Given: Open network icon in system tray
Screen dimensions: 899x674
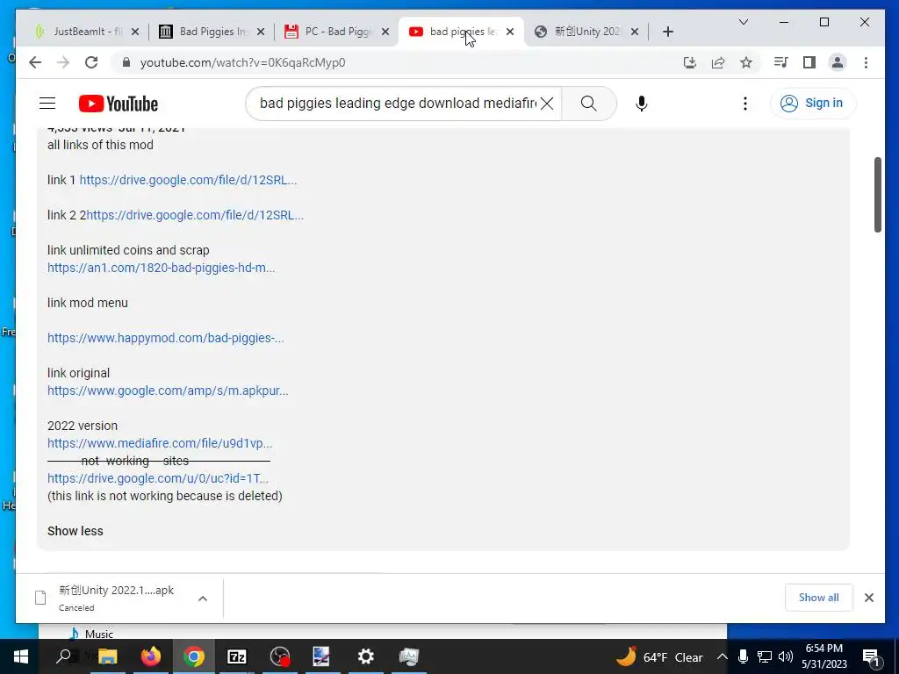Looking at the screenshot, I should click(x=765, y=656).
